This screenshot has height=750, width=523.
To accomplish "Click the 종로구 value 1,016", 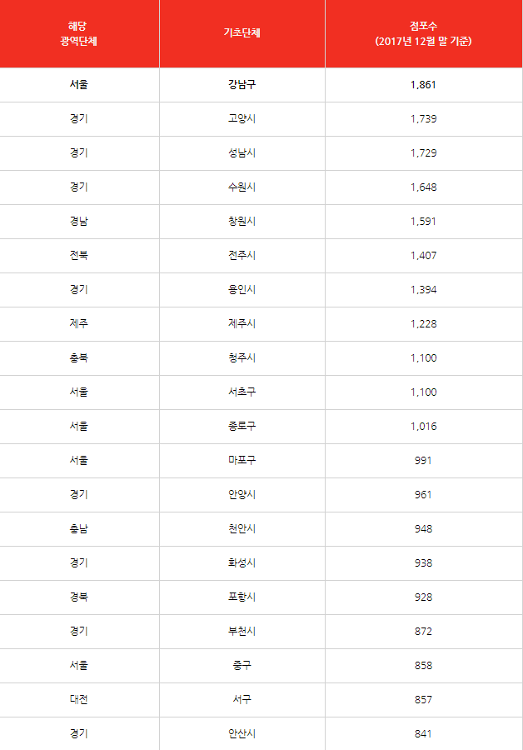I will click(424, 426).
